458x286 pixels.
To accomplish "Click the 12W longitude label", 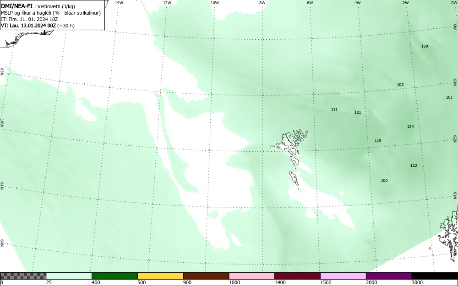I will (x=167, y=3).
